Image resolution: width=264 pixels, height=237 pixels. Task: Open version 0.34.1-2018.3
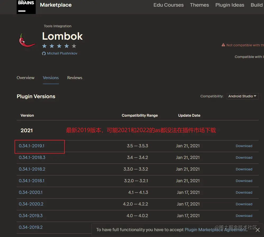[x=32, y=157]
